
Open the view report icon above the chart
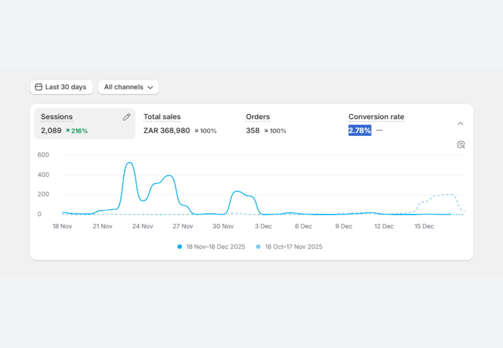pyautogui.click(x=461, y=145)
